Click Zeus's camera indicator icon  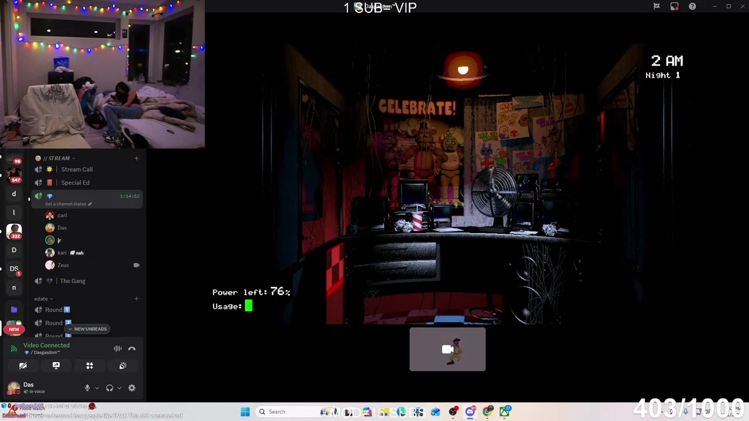pyautogui.click(x=136, y=265)
